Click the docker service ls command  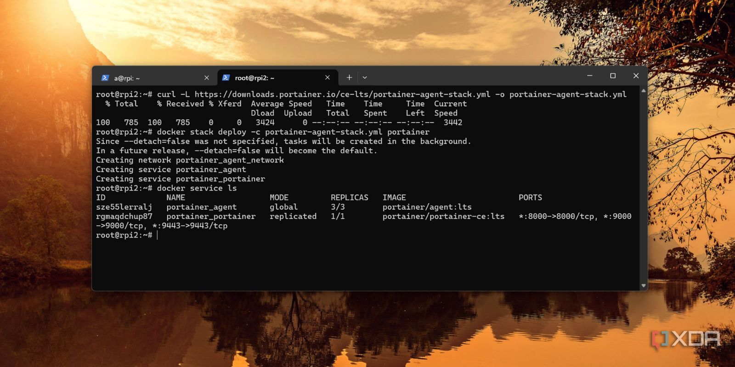click(197, 188)
